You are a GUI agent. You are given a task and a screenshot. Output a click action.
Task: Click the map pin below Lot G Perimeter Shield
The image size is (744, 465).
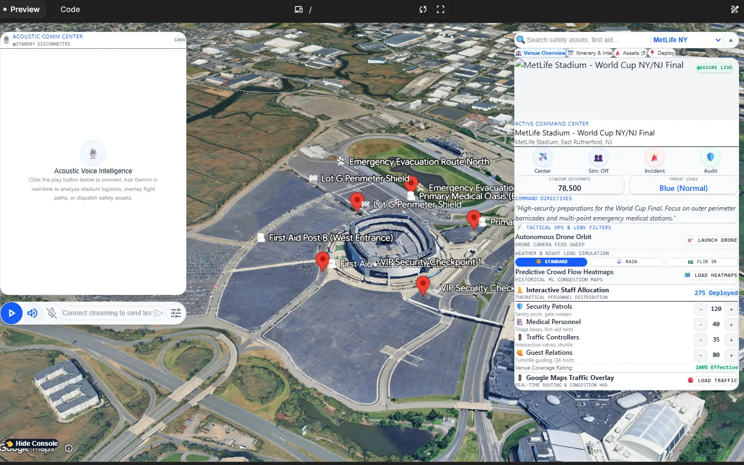[x=357, y=202]
